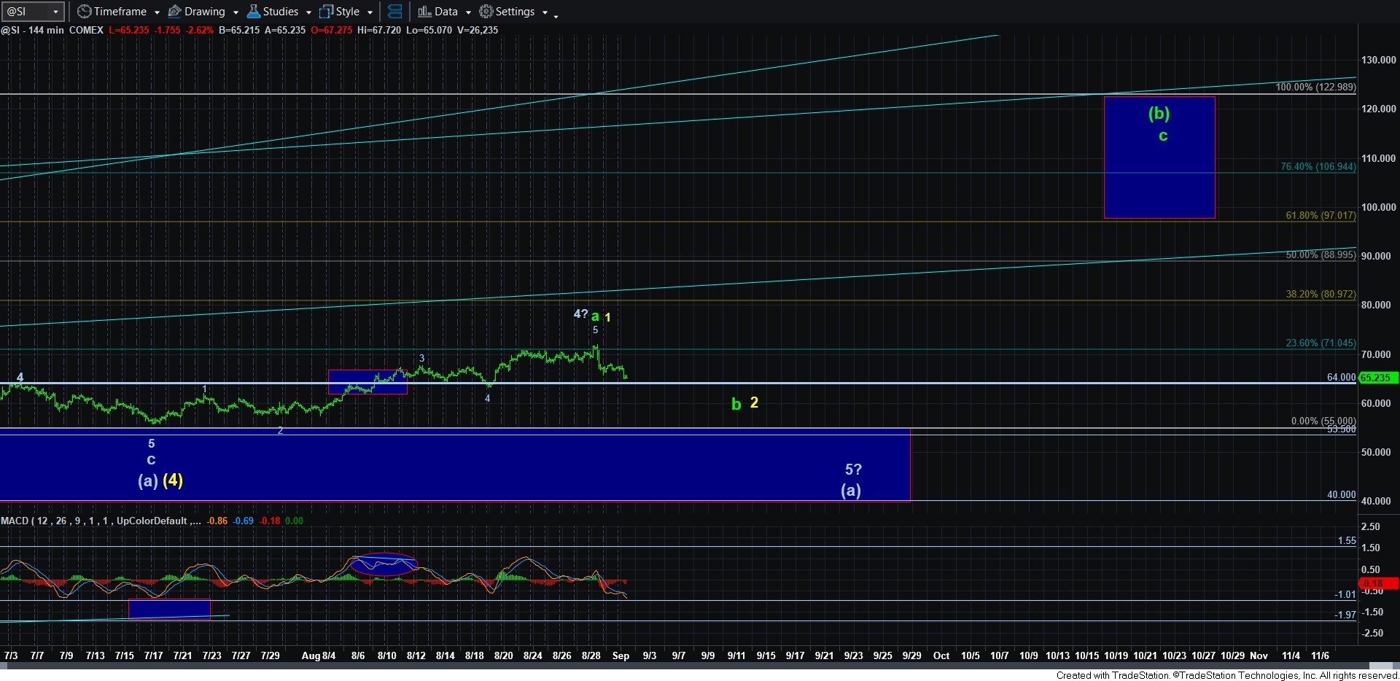Select the 64.000 horizontal line label

pos(1341,377)
